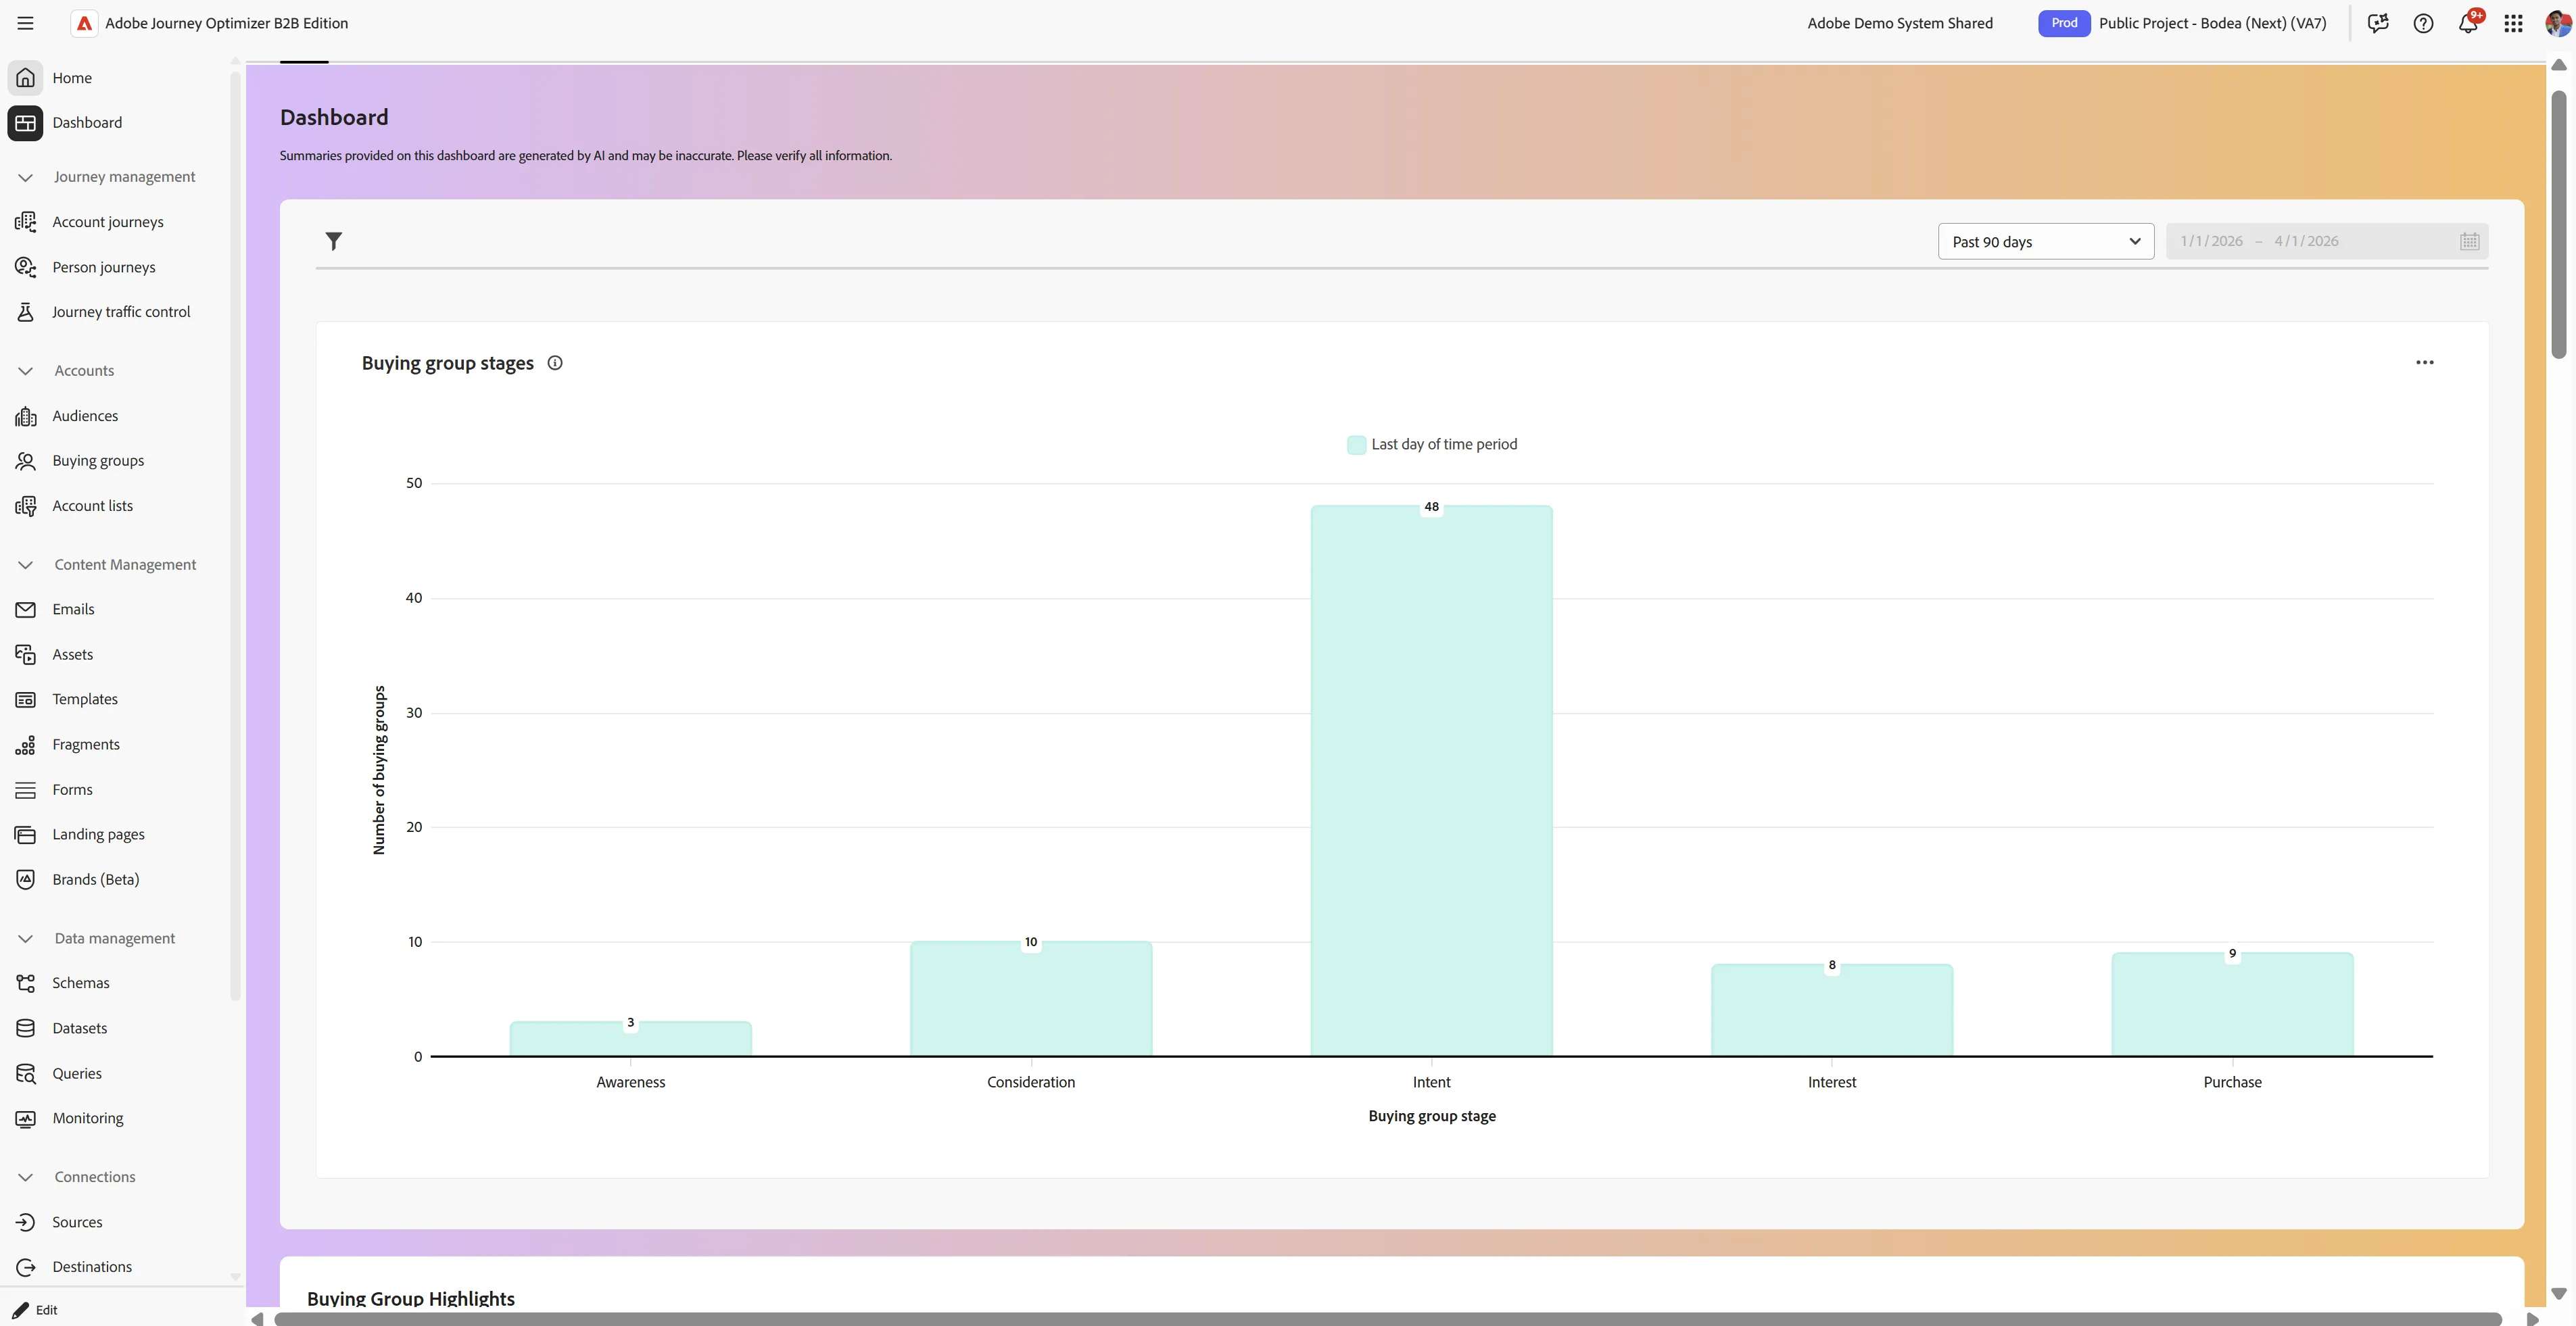Open Journey traffic control
The image size is (2576, 1326).
120,312
